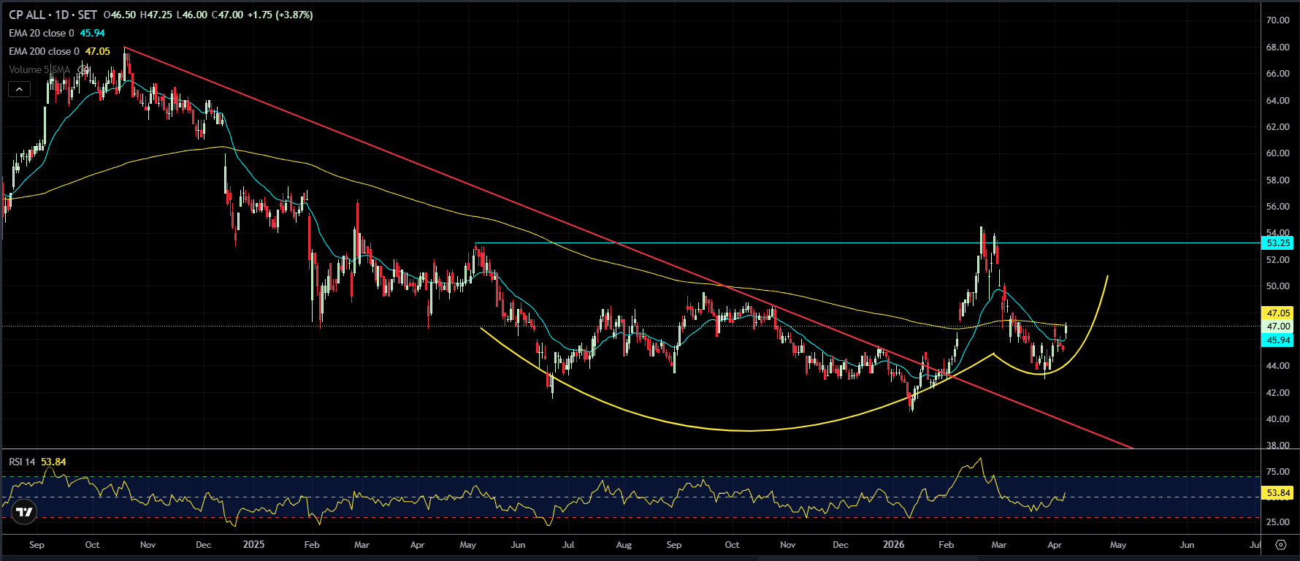1300x561 pixels.
Task: Select the cyan horizontal line at 53.25
Action: click(868, 243)
